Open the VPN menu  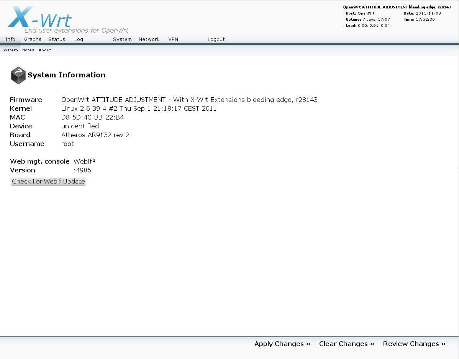173,39
